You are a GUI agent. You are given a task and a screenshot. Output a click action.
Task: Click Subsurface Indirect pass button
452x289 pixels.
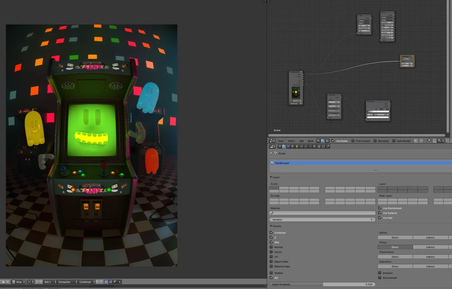[430, 266]
